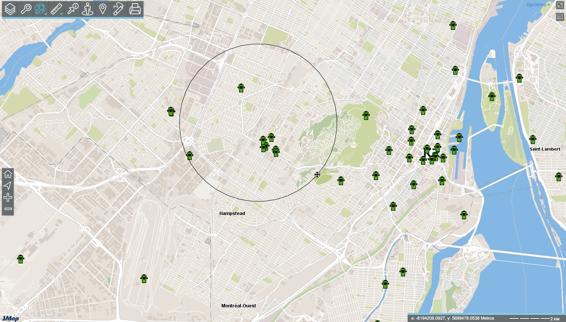
Task: Open the overview map panel button
Action: [x=560, y=17]
